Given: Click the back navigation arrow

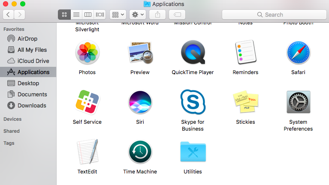Looking at the screenshot, I should pos(8,15).
